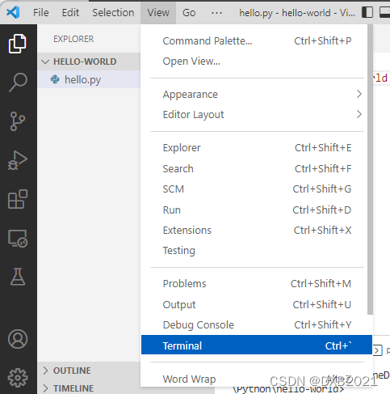The height and width of the screenshot is (394, 390).
Task: Select Output in the View menu
Action: (257, 304)
